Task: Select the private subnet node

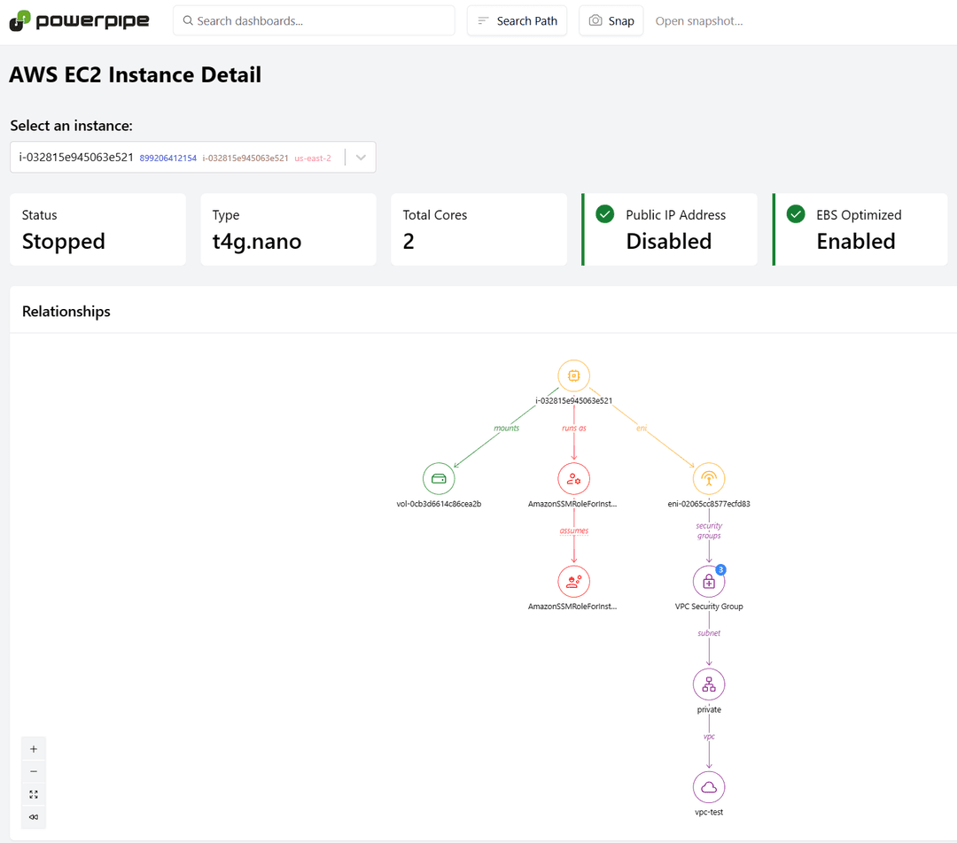Action: tap(708, 684)
